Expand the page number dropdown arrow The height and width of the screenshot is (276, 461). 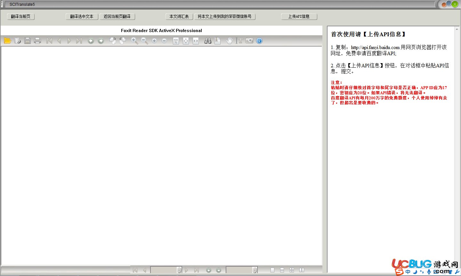(179, 270)
